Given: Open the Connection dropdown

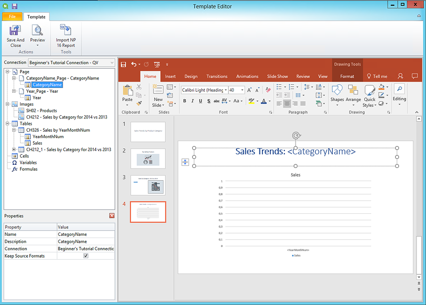Looking at the screenshot, I should pos(111,62).
